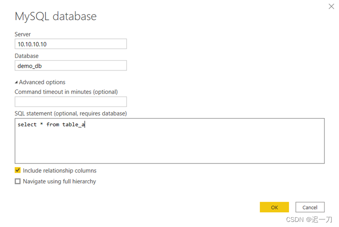Click the Command timeout input field
The height and width of the screenshot is (227, 339).
tap(70, 101)
